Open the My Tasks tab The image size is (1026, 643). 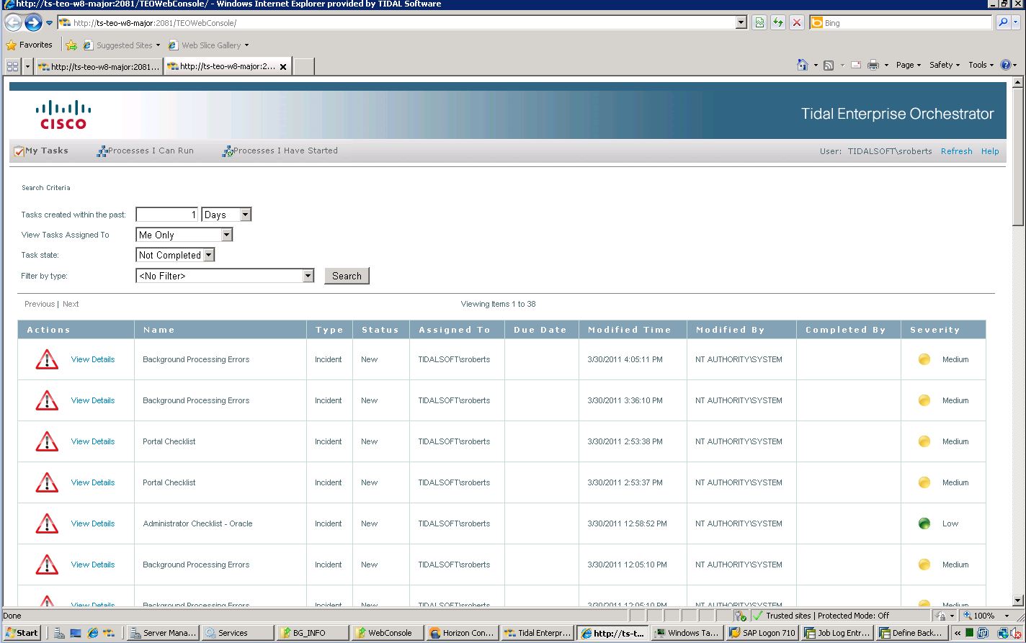[x=41, y=150]
